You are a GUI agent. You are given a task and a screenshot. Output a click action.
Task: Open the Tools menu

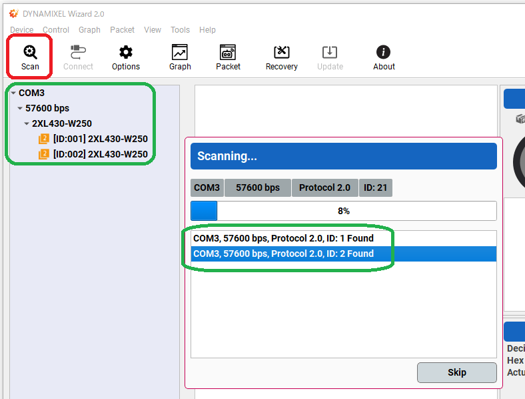point(180,30)
